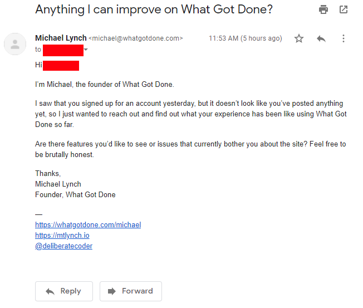Star the message from Michael Lynch
This screenshot has width=363, height=308.
point(299,38)
